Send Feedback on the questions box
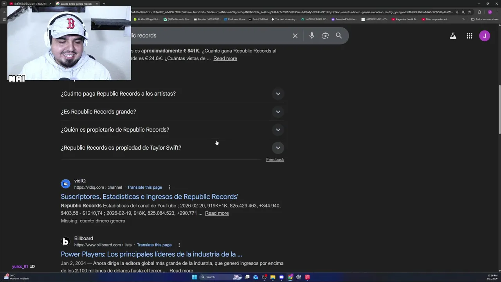501x282 pixels. [x=275, y=159]
